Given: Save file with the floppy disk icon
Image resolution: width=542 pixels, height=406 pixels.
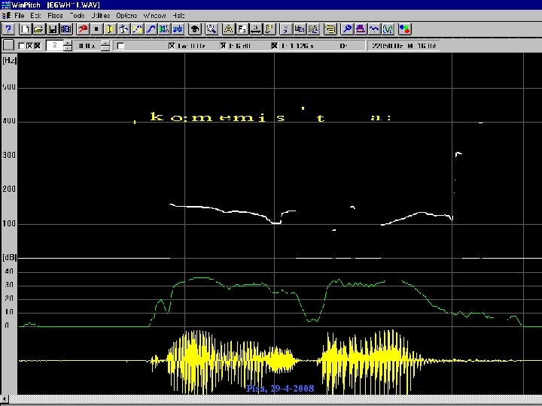Looking at the screenshot, I should (53, 29).
